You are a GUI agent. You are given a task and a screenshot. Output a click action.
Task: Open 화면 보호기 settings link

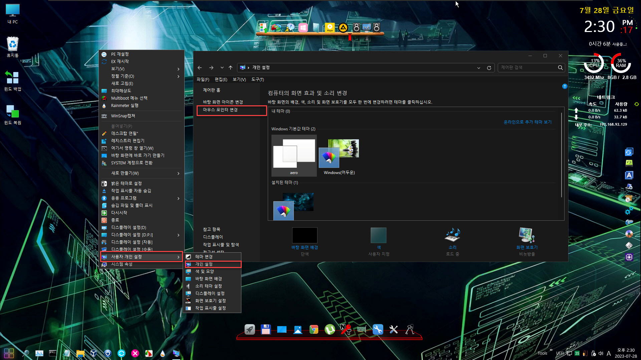pos(527,247)
